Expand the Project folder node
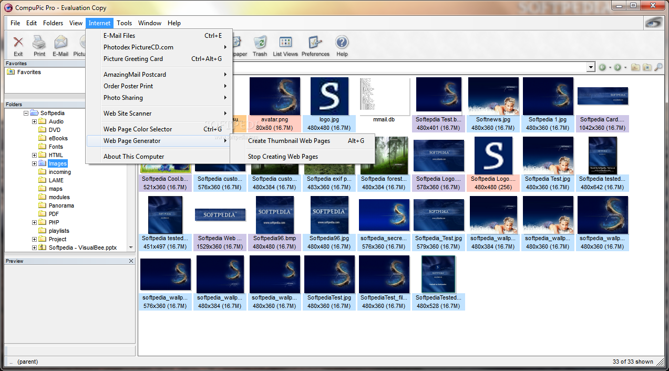Image resolution: width=669 pixels, height=371 pixels. pos(34,239)
